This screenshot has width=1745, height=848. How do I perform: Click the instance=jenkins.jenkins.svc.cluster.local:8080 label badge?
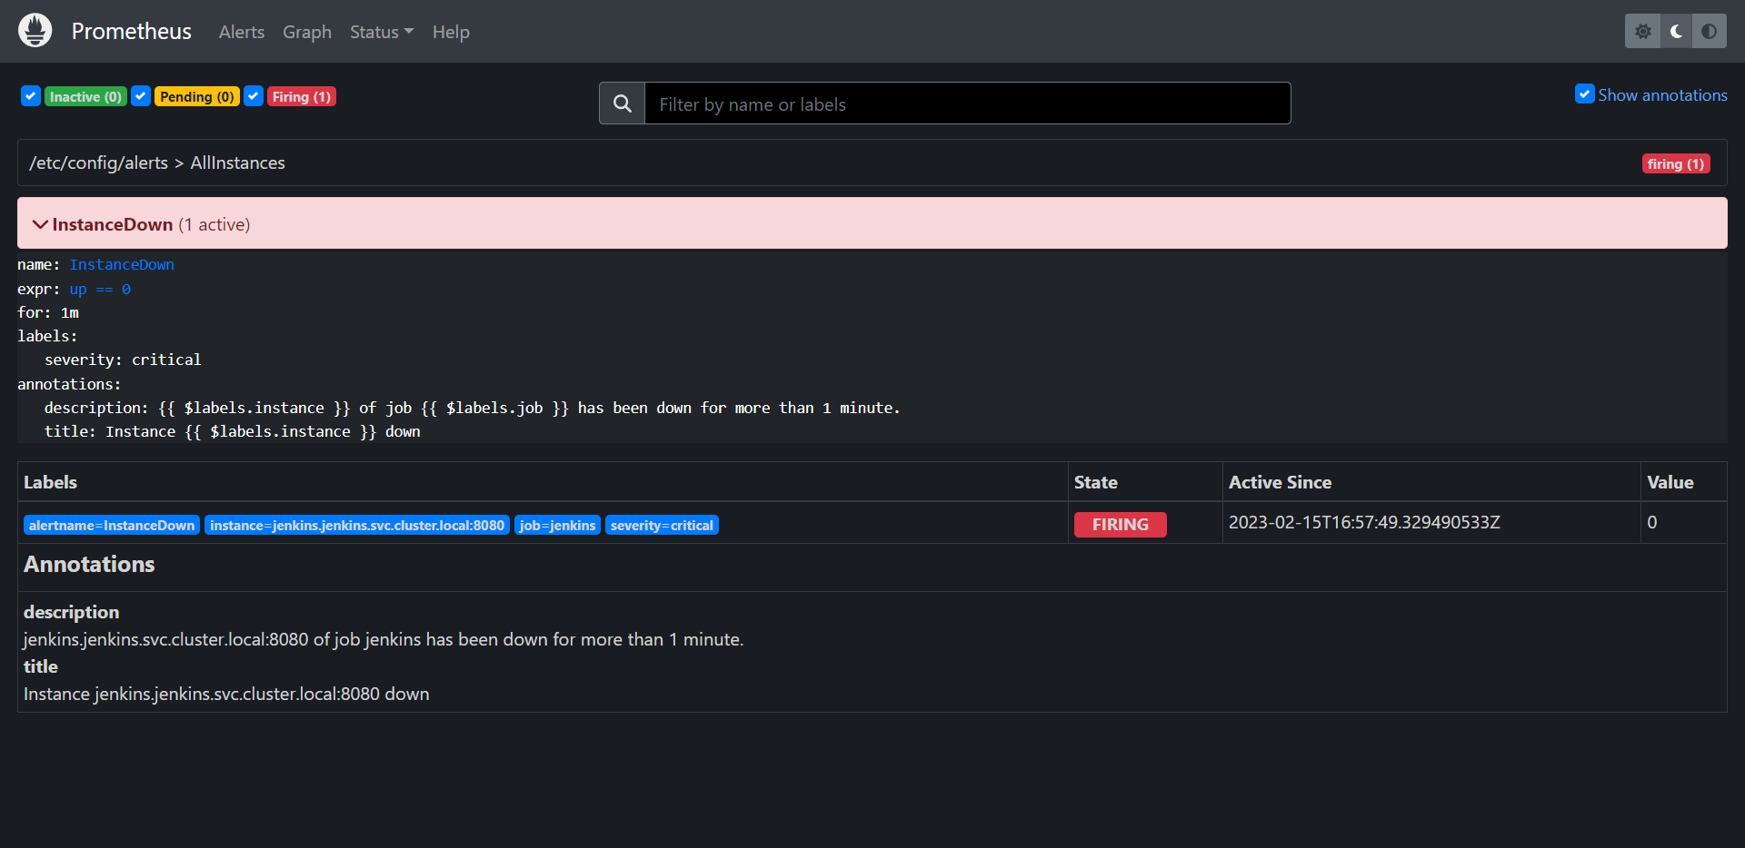[x=357, y=525]
